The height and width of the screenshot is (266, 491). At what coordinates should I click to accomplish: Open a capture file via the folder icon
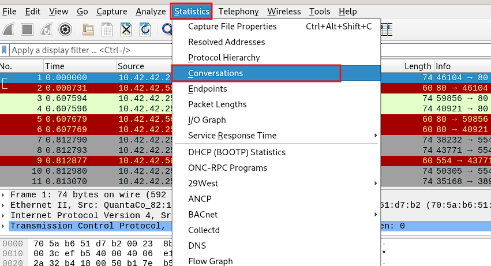(x=88, y=30)
